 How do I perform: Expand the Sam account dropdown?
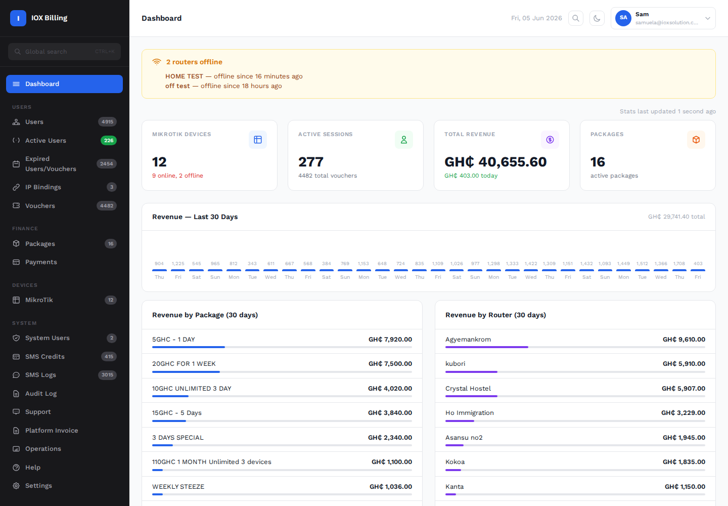663,18
